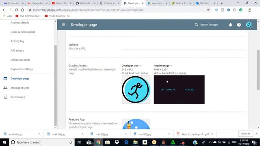Open Linked accounts
Viewport: 260px width, 146px height.
pos(20,60)
